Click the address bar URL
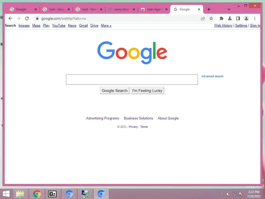Image resolution: width=265 pixels, height=199 pixels. (x=64, y=18)
